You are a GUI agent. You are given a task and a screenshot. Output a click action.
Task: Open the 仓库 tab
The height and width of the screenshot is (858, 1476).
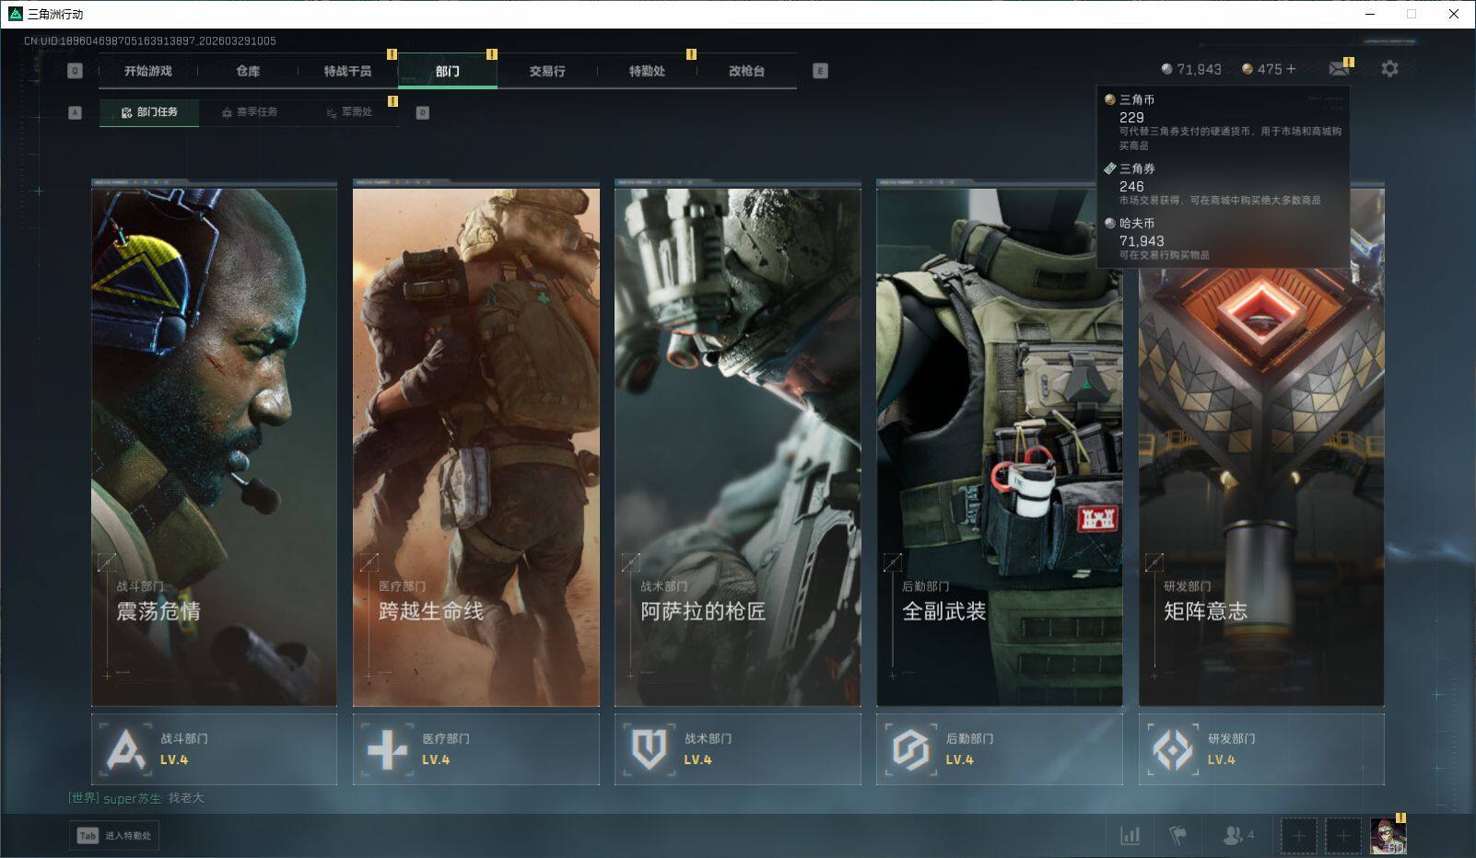(248, 71)
